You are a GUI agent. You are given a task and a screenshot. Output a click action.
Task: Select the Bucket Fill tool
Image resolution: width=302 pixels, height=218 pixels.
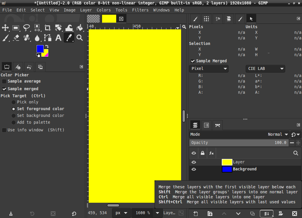point(79,28)
